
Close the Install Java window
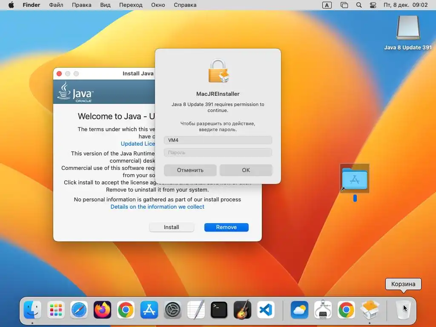[x=59, y=74]
